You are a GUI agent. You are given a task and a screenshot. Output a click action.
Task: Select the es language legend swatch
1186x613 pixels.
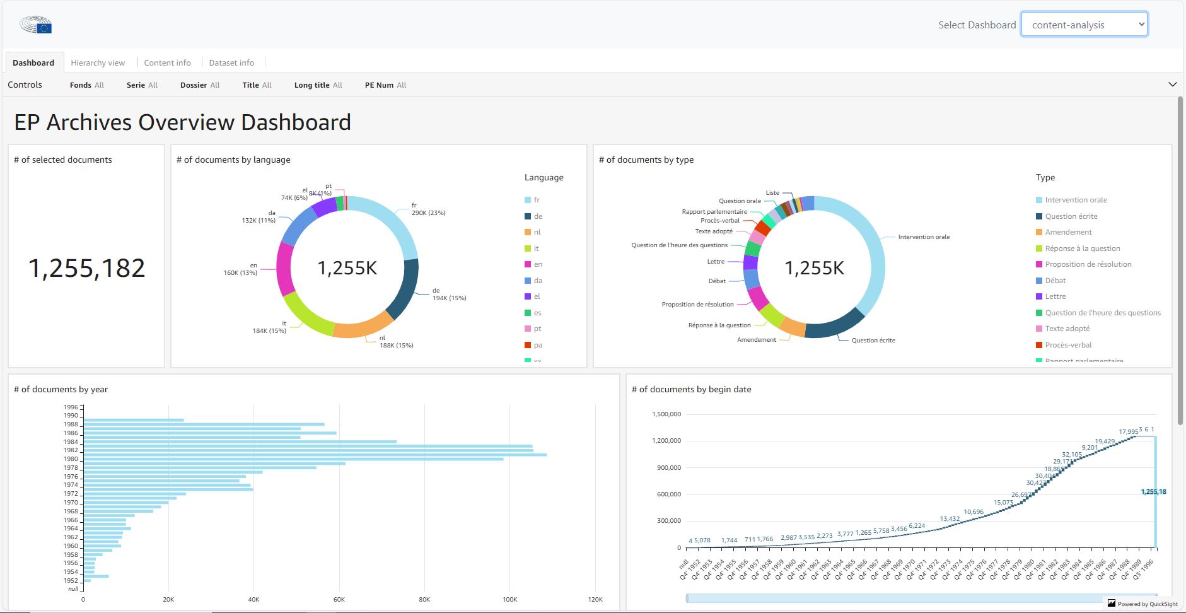(x=528, y=313)
